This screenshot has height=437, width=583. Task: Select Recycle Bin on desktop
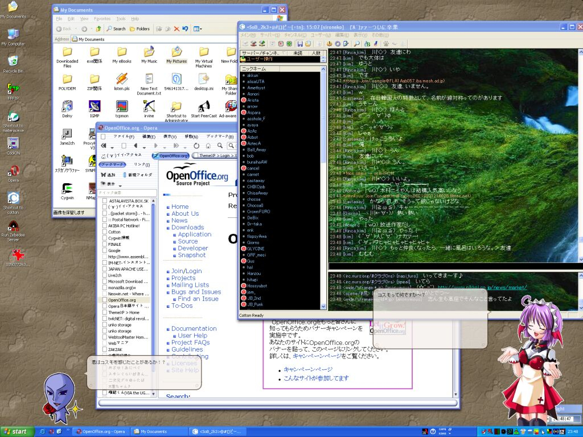coord(13,64)
